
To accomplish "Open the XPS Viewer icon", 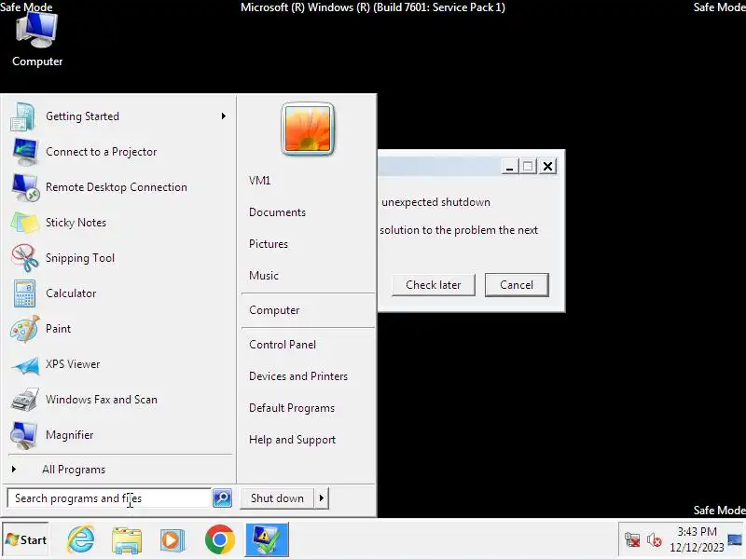I will tap(24, 364).
